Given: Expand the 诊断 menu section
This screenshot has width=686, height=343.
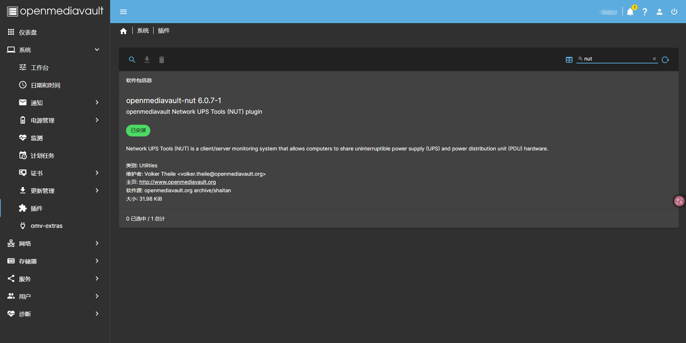Looking at the screenshot, I should point(55,314).
